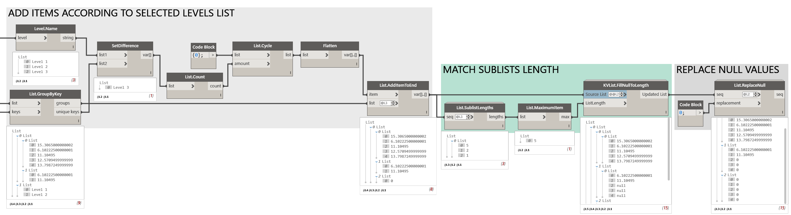Click the @L3 level field on List.AddItemToEnd

(x=385, y=103)
